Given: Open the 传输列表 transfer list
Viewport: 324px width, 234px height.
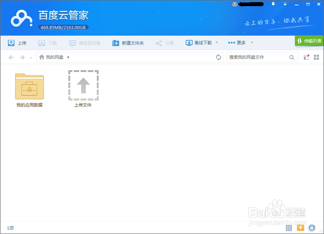Looking at the screenshot, I should click(309, 41).
